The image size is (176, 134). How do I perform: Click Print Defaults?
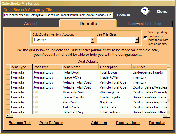tap(51, 123)
